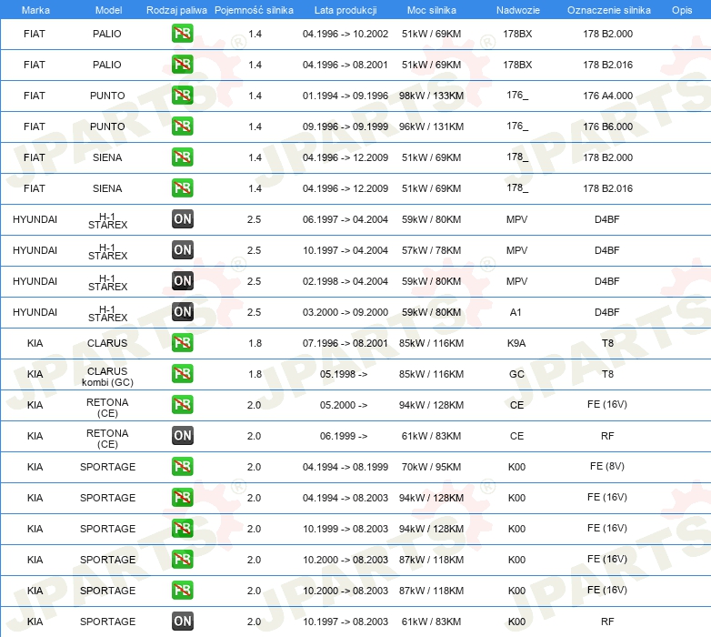Click date range 10.1999 -> 08.2003
Viewport: 711px width, 637px height.
345,529
